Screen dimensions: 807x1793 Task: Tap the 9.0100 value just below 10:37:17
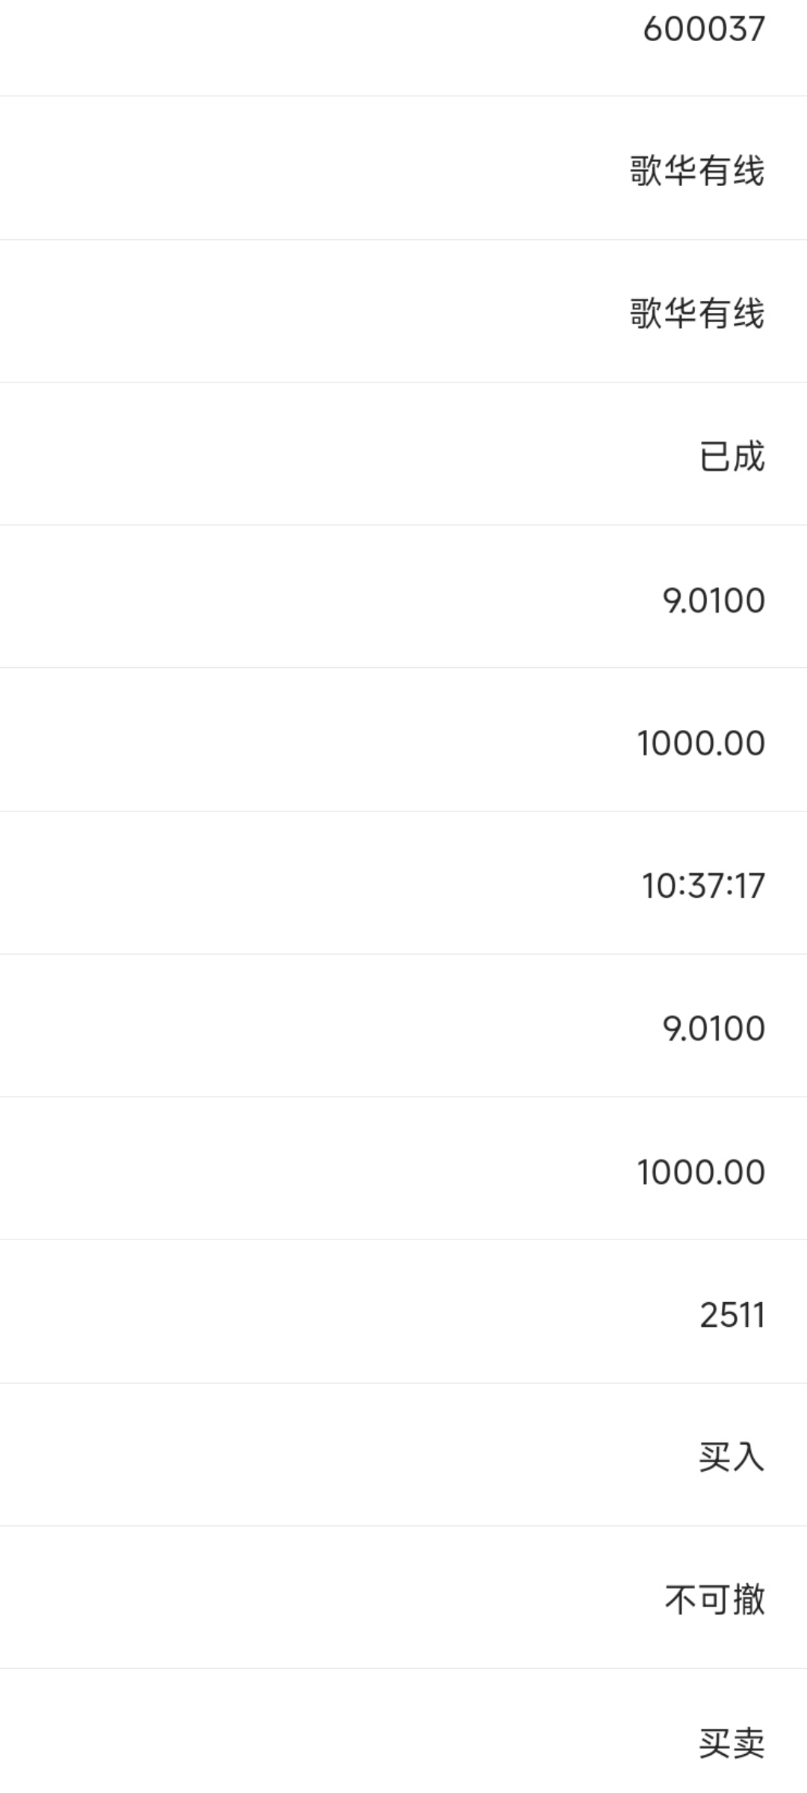pos(714,1029)
